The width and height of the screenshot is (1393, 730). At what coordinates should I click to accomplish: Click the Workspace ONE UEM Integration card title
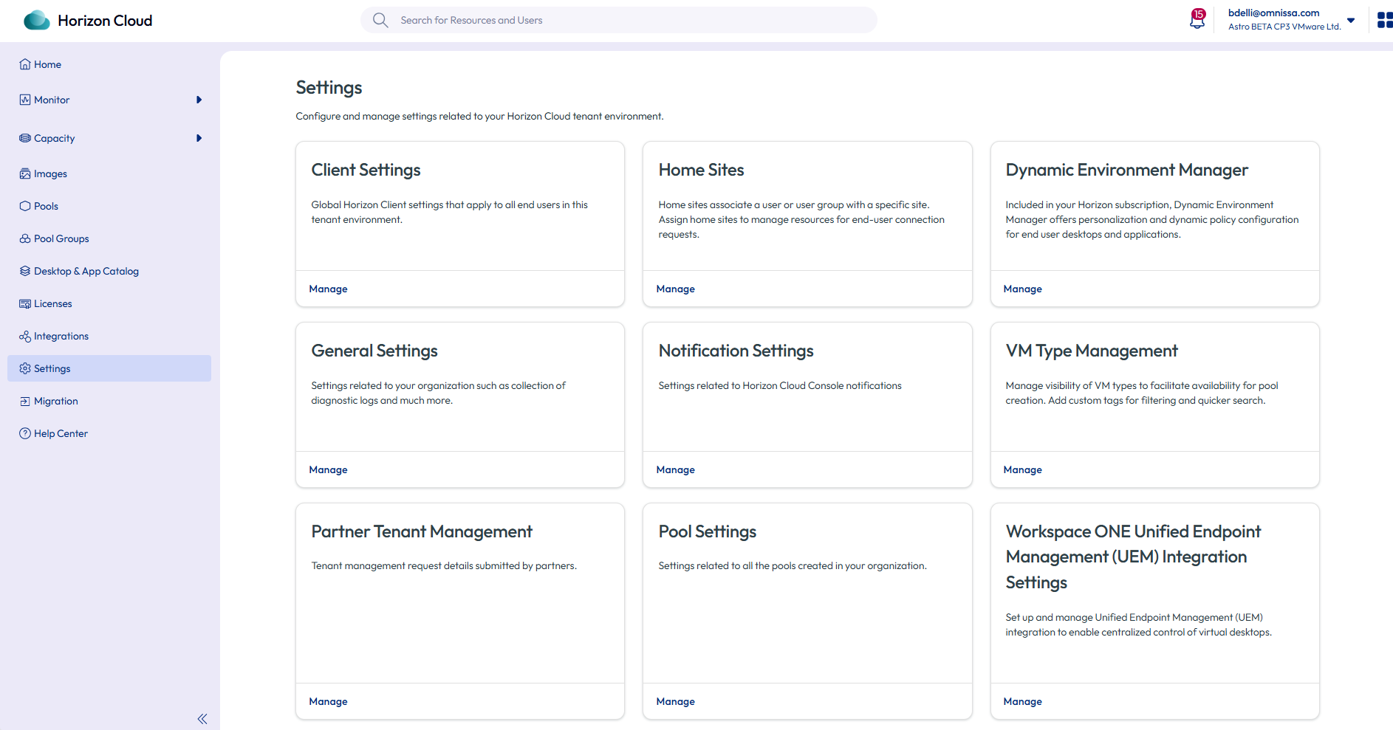(x=1133, y=557)
